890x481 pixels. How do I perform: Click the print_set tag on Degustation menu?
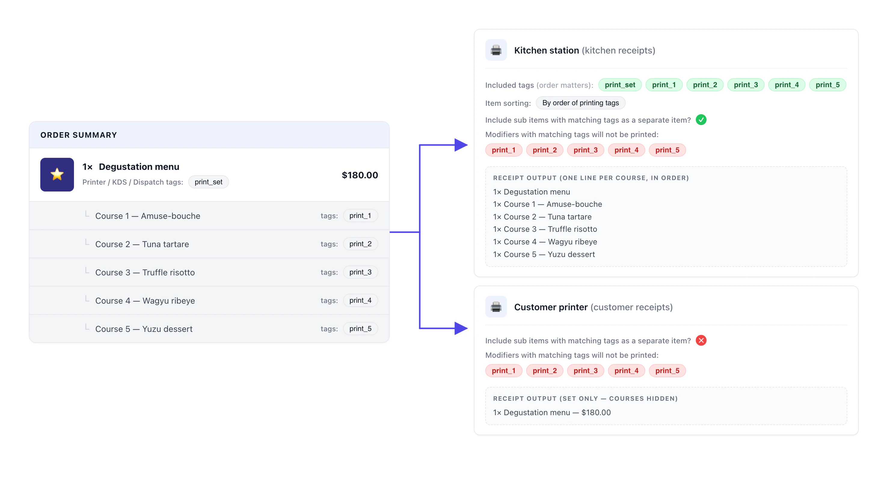click(208, 182)
